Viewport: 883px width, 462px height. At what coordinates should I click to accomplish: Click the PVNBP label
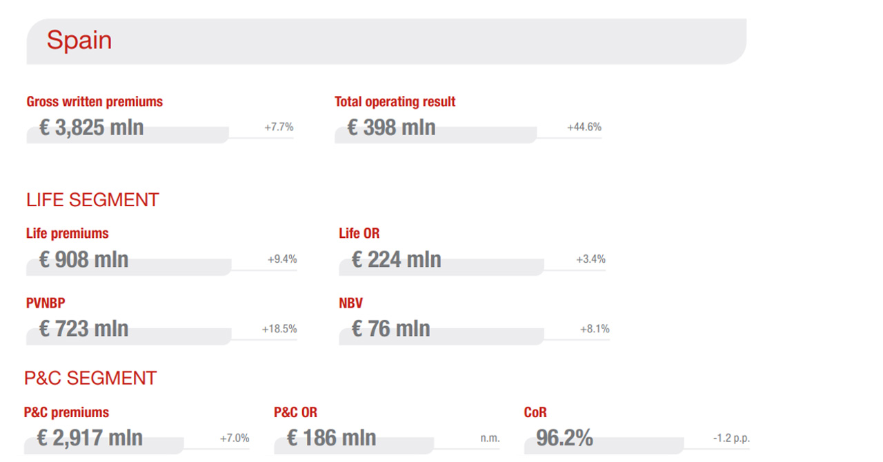coord(46,303)
